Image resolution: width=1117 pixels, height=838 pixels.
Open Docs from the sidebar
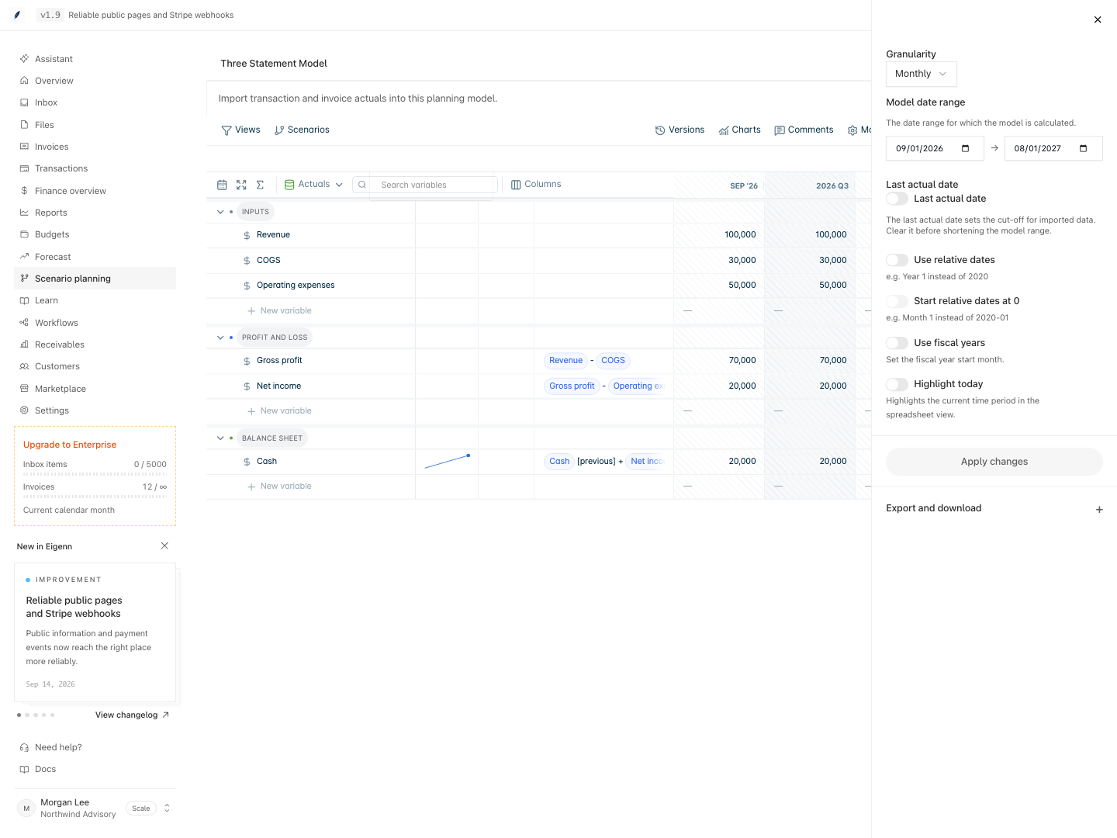(95, 769)
